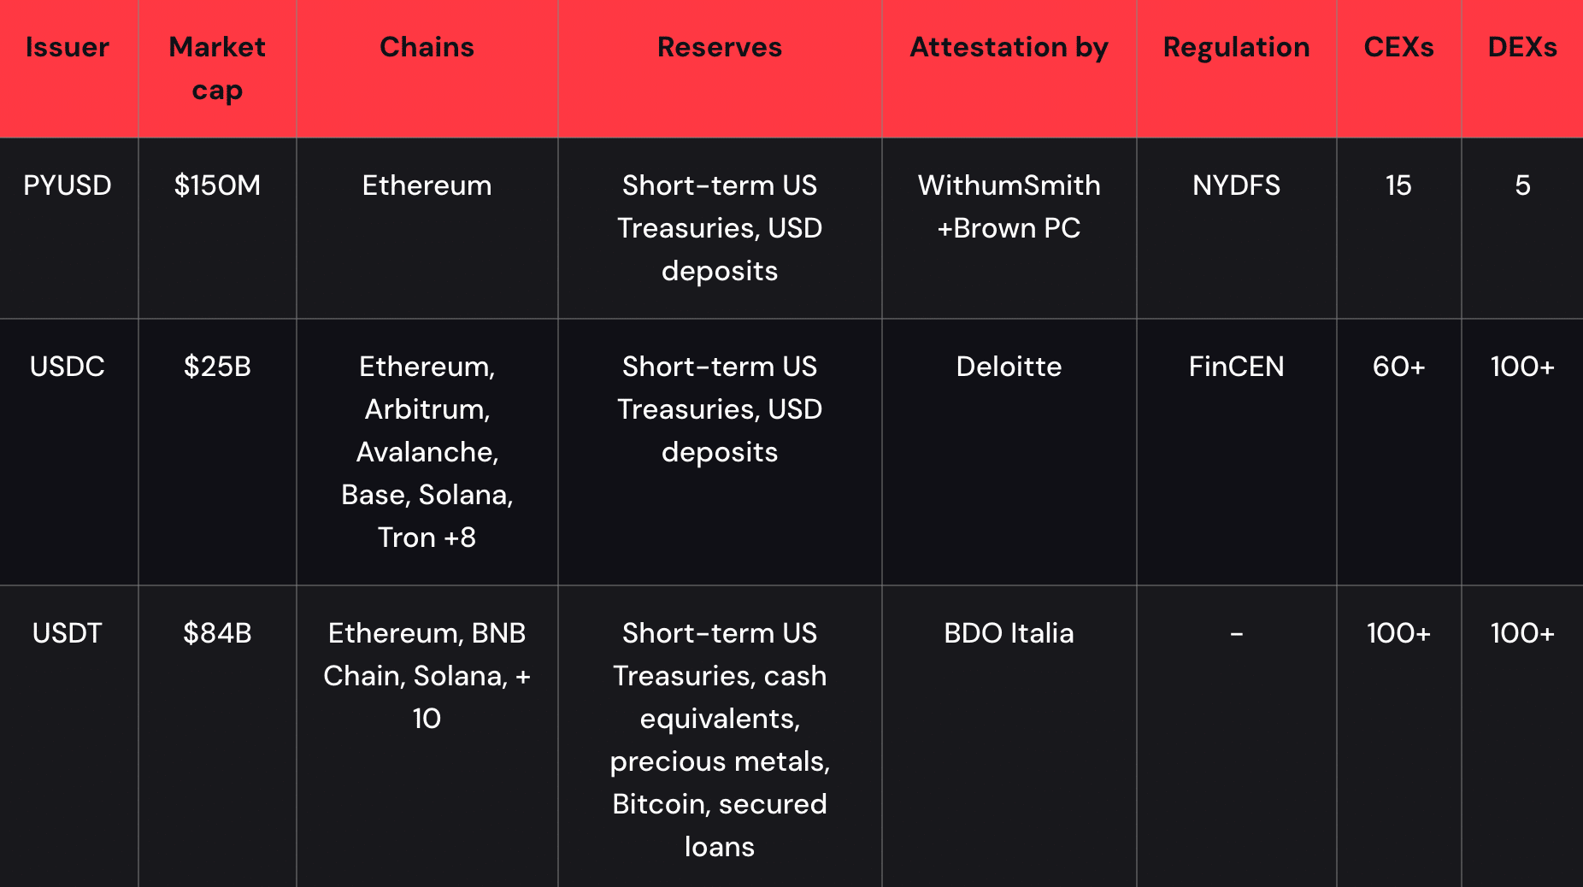Click the Market cap column header
This screenshot has height=887, width=1583.
click(217, 68)
